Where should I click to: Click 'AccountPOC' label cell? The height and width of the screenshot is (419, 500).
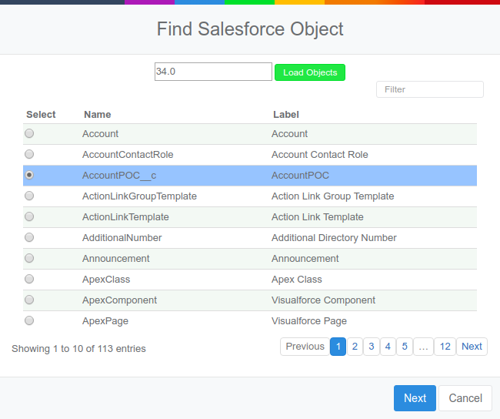coord(300,176)
